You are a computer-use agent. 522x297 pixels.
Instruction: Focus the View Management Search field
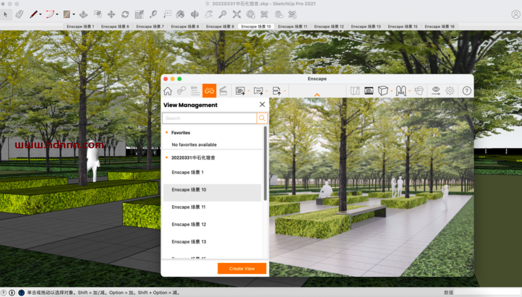209,118
